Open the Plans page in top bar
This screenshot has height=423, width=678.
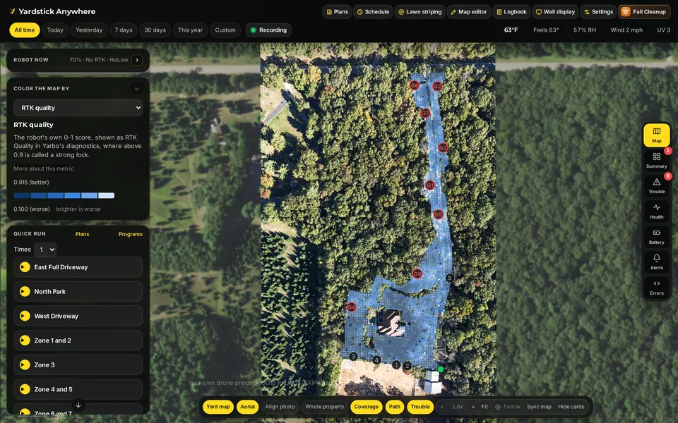pos(337,12)
